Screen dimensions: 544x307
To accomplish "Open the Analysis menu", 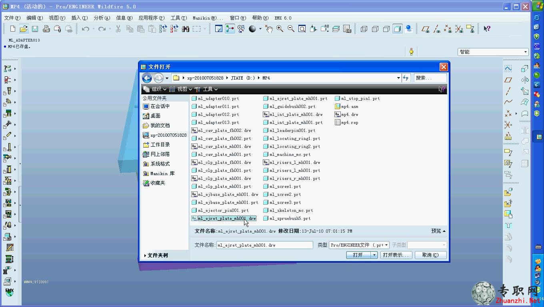I will coord(102,18).
